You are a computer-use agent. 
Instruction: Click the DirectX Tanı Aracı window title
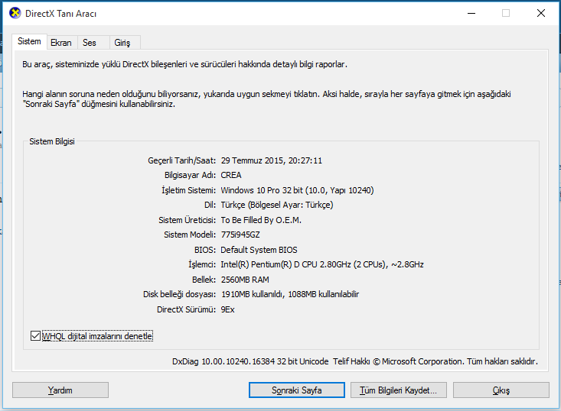point(60,14)
